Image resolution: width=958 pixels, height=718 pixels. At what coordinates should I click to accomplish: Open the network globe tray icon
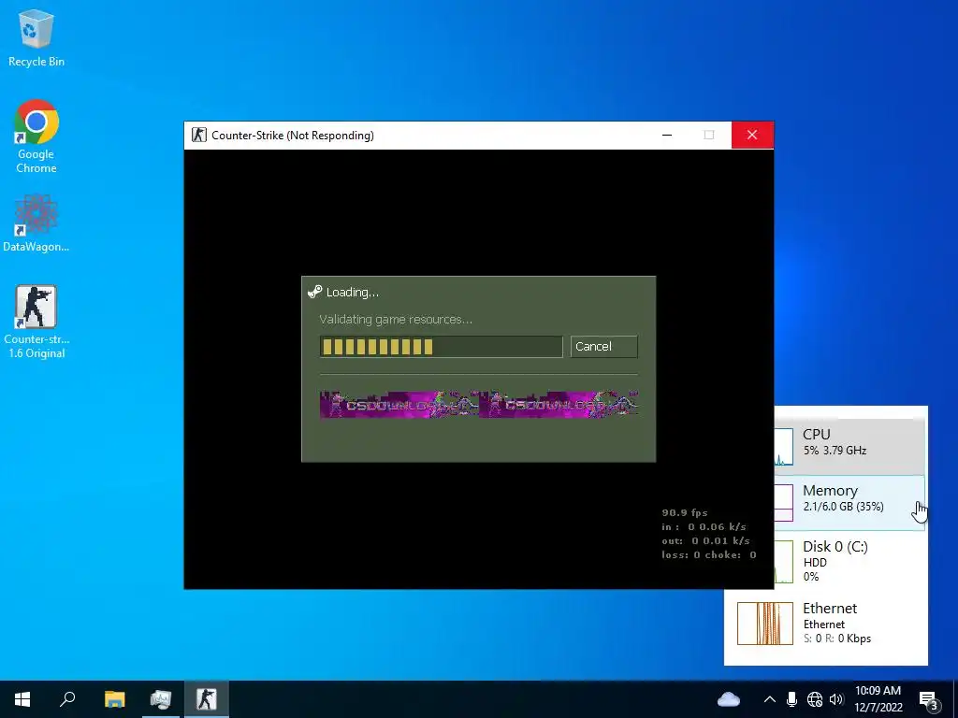point(815,699)
